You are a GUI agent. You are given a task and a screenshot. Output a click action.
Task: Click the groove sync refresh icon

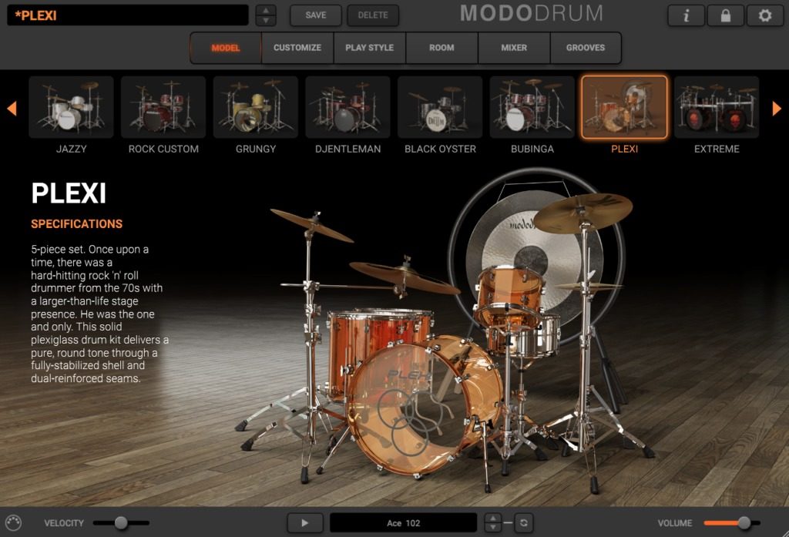click(x=524, y=523)
